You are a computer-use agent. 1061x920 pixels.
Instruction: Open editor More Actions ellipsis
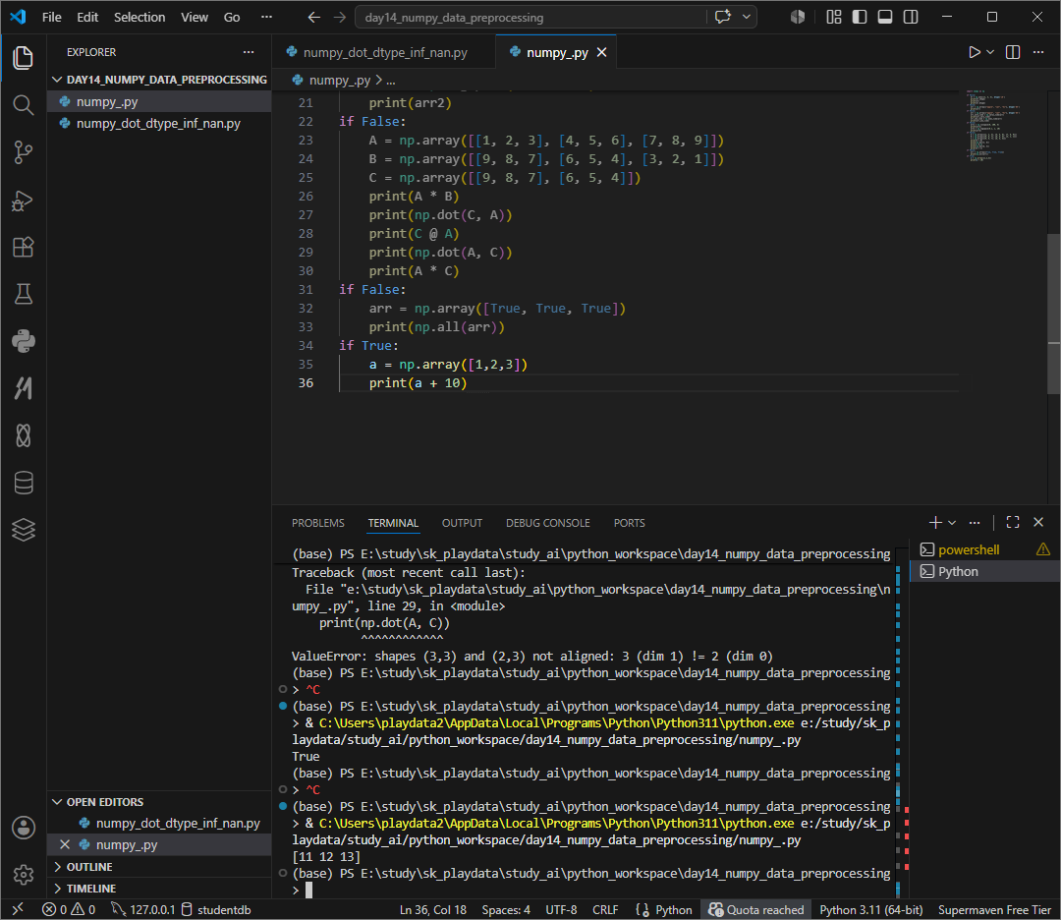[x=1038, y=52]
